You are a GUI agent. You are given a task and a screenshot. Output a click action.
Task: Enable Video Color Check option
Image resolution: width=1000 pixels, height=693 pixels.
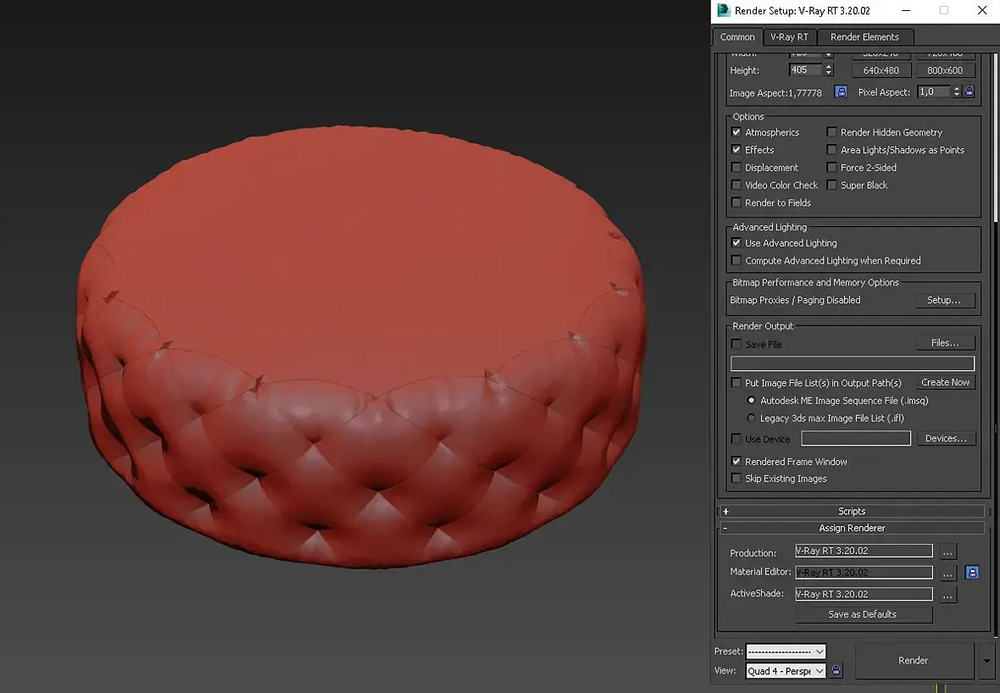tap(736, 185)
